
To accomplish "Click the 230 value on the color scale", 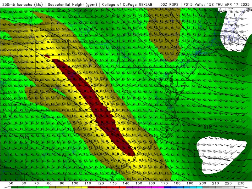I will coord(241,183).
